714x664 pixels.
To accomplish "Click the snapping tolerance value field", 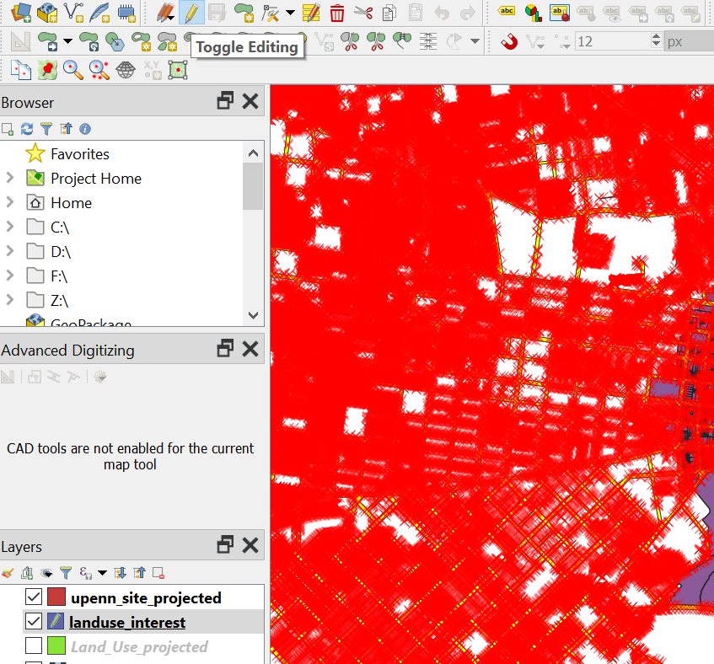I will 613,41.
